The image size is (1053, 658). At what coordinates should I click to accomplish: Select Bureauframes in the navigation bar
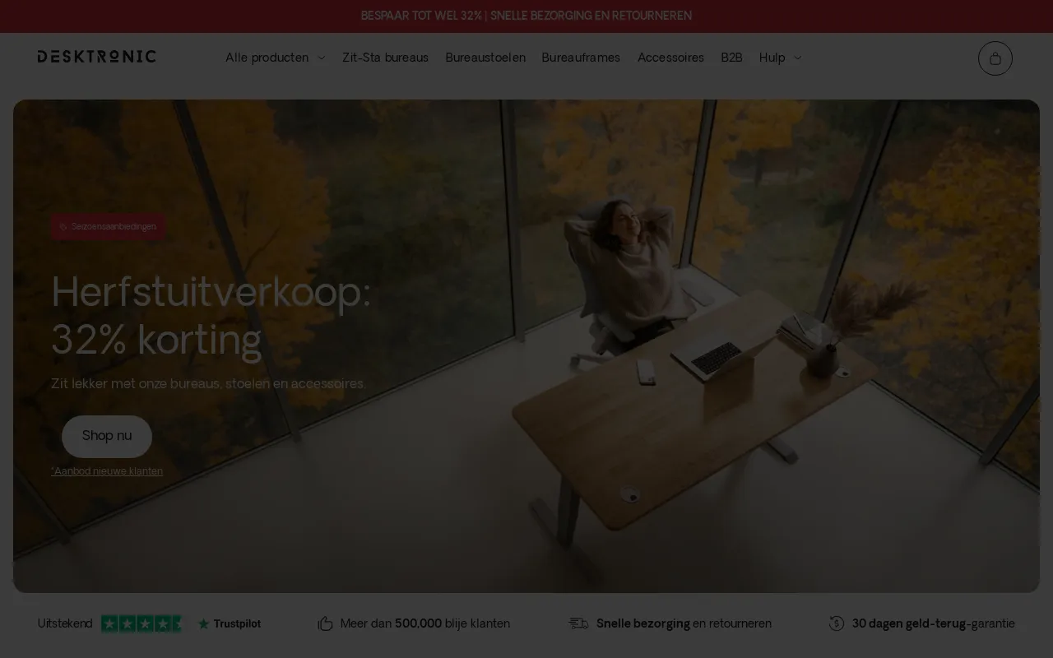point(581,58)
